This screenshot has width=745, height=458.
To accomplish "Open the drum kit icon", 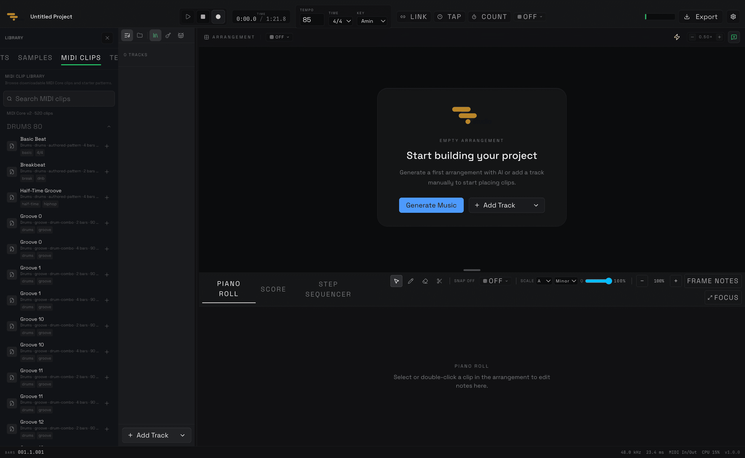I will [181, 35].
